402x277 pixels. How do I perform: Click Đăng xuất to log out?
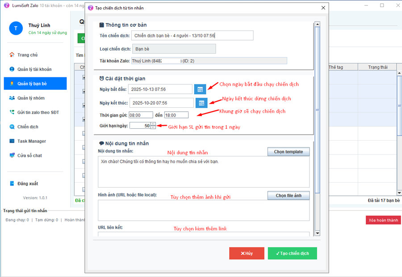pos(27,184)
